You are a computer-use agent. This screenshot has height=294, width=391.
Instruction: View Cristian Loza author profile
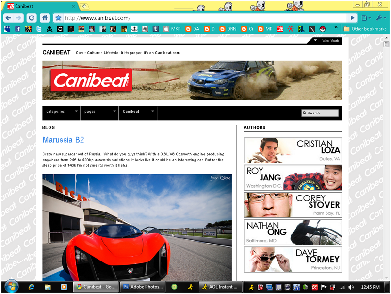pyautogui.click(x=293, y=150)
